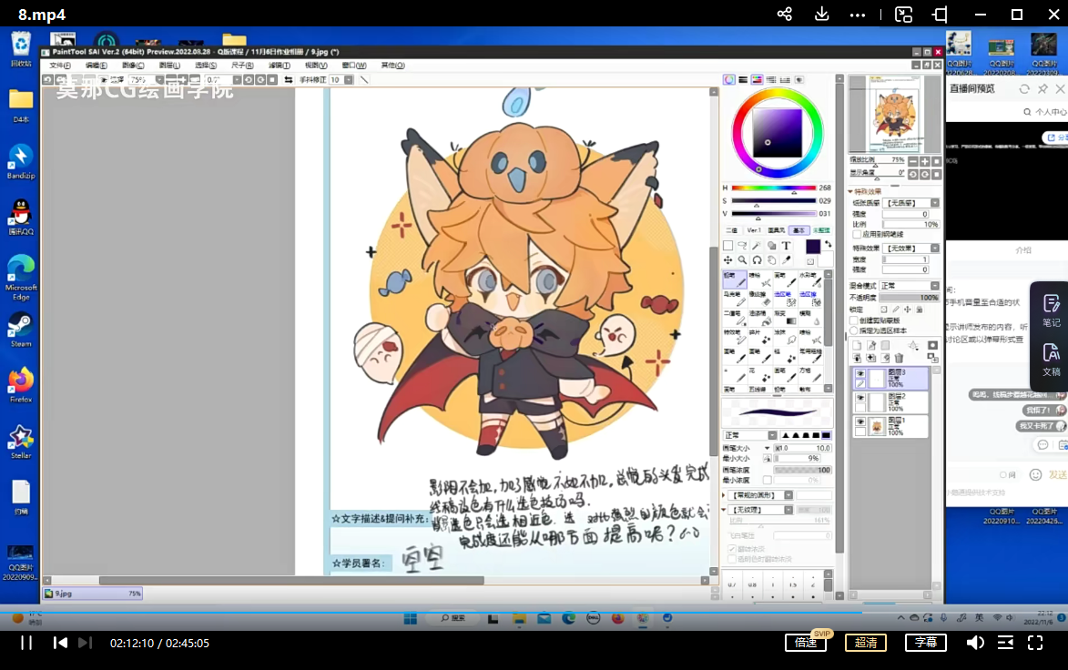Click the 超清 video quality button
This screenshot has width=1068, height=670.
pyautogui.click(x=866, y=643)
